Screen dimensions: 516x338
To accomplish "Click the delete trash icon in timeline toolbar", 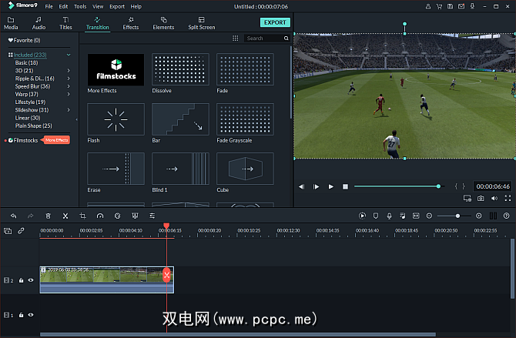I will [48, 216].
